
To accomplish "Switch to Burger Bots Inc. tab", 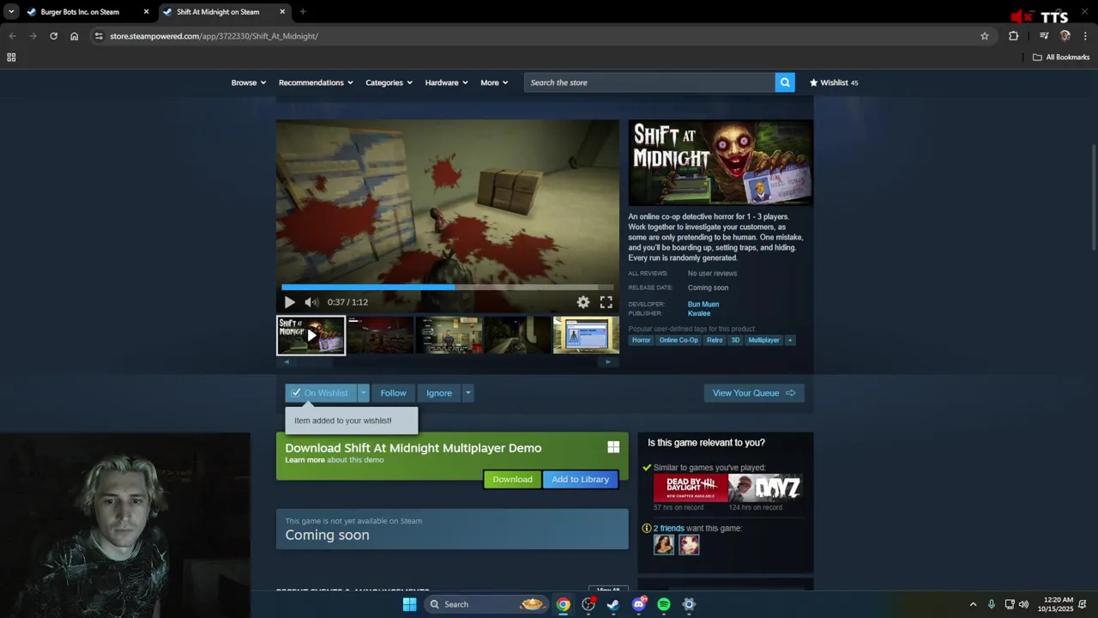I will tap(80, 12).
